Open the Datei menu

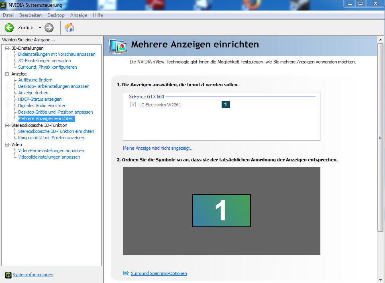[8, 15]
